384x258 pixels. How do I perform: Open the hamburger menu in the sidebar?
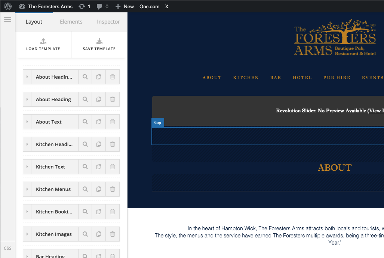click(7, 19)
